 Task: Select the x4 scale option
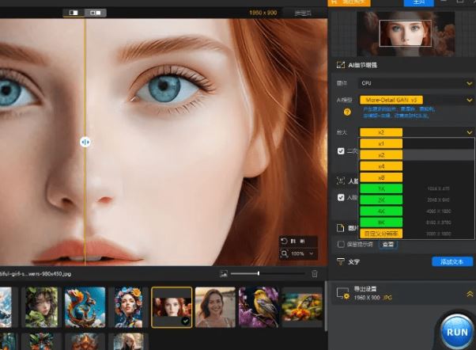tap(381, 166)
